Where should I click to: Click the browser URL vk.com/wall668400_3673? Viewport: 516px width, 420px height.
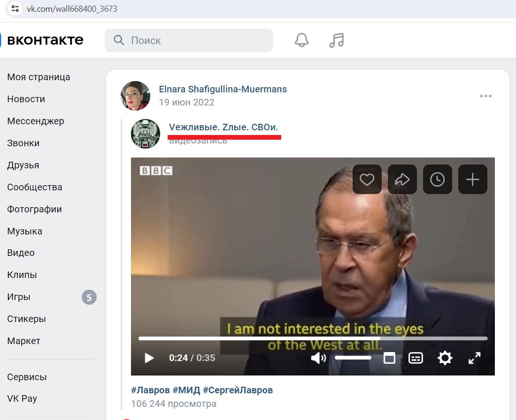click(72, 9)
